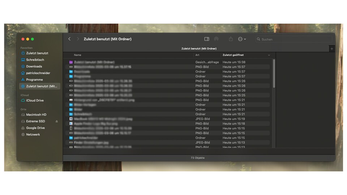Click the vertical scrollbar in file list
This screenshot has width=347, height=195.
tap(274, 73)
